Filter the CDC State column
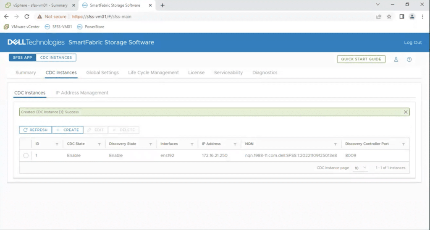Viewport: 430px width, 230px height. tap(99, 144)
